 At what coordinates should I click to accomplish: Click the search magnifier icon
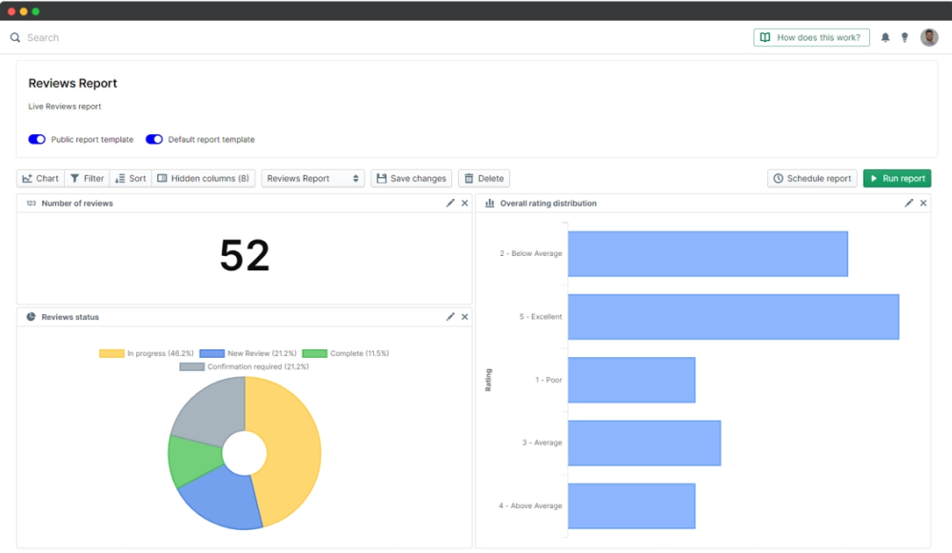pos(15,38)
